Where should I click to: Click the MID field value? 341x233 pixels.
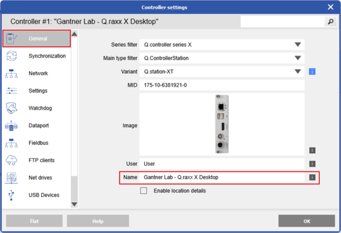point(222,85)
